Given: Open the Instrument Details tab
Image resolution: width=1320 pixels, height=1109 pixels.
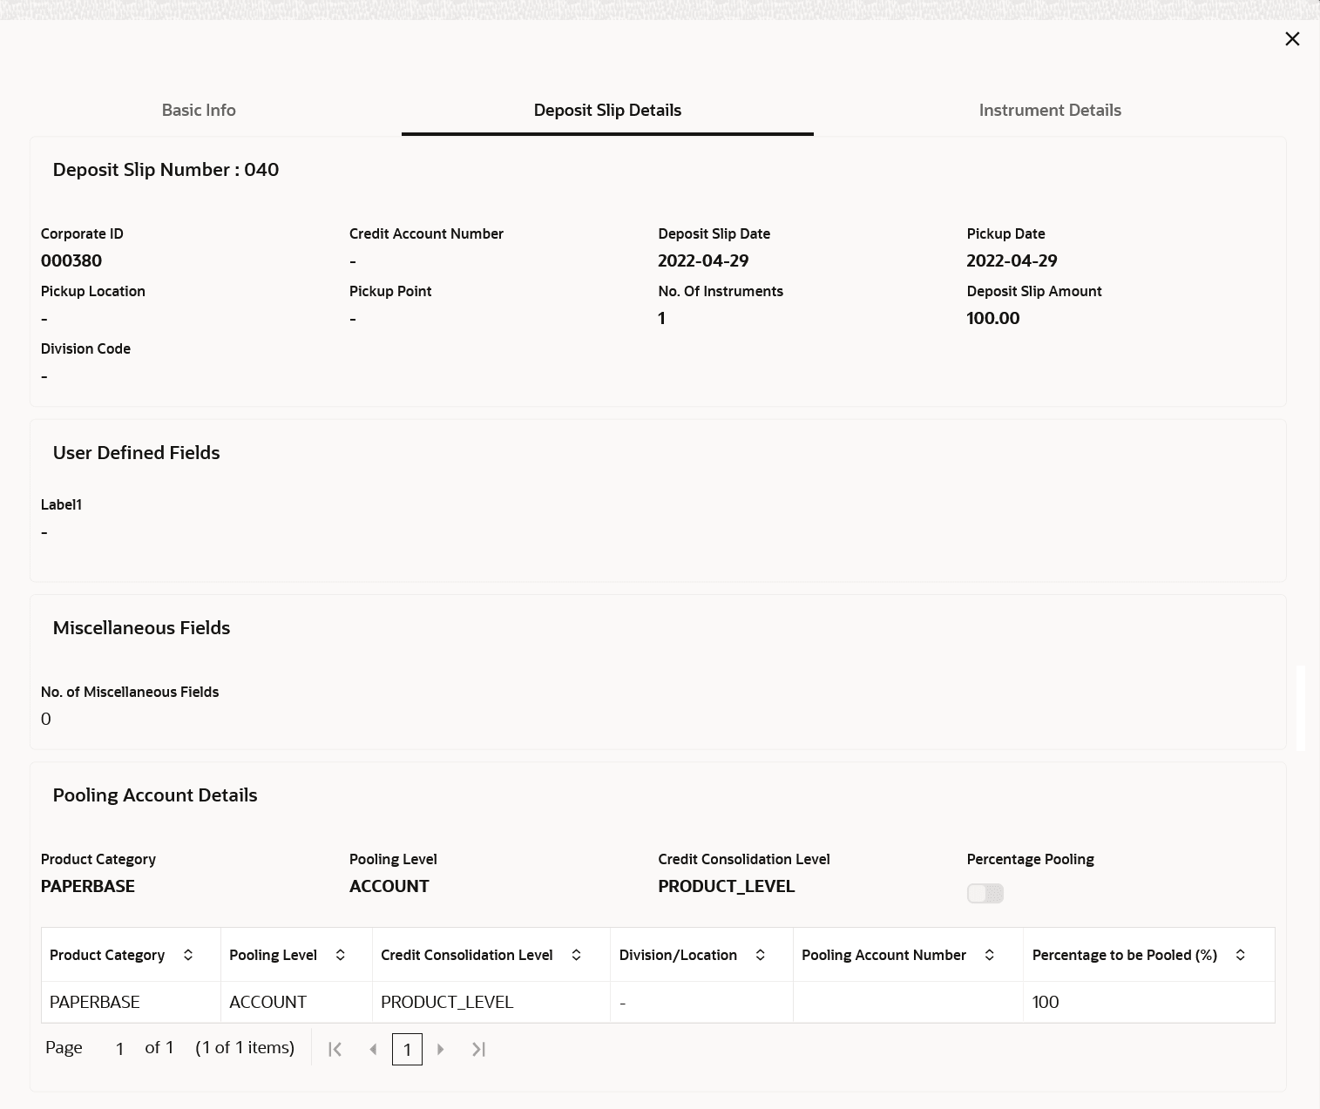Looking at the screenshot, I should (1049, 111).
